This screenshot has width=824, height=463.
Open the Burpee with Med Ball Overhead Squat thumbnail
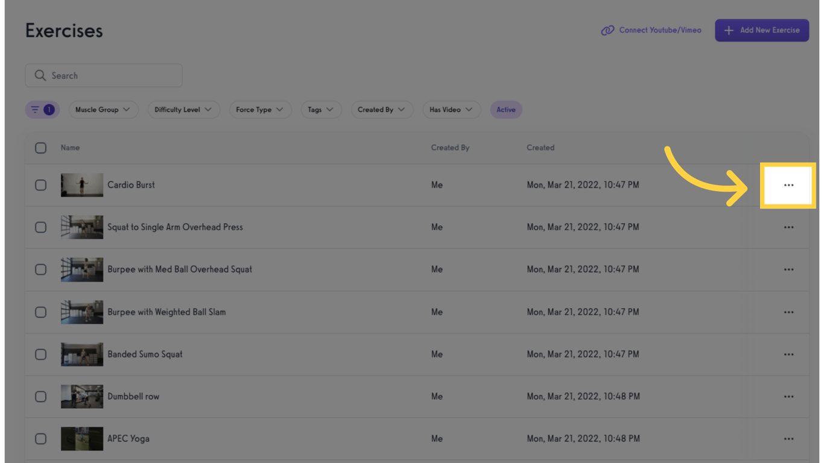coord(82,269)
